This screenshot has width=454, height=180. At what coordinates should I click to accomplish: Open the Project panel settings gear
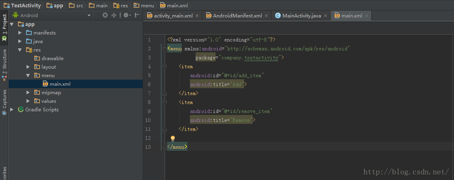tap(126, 15)
